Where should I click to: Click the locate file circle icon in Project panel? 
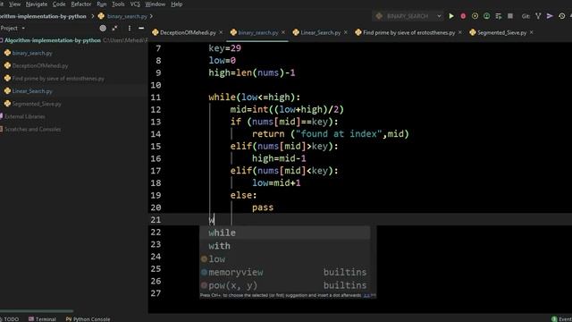pyautogui.click(x=103, y=28)
